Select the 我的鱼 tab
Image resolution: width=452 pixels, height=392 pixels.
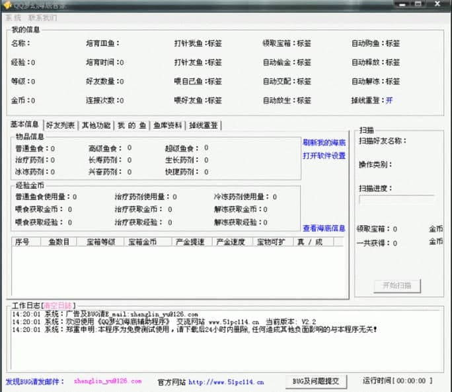click(x=131, y=125)
